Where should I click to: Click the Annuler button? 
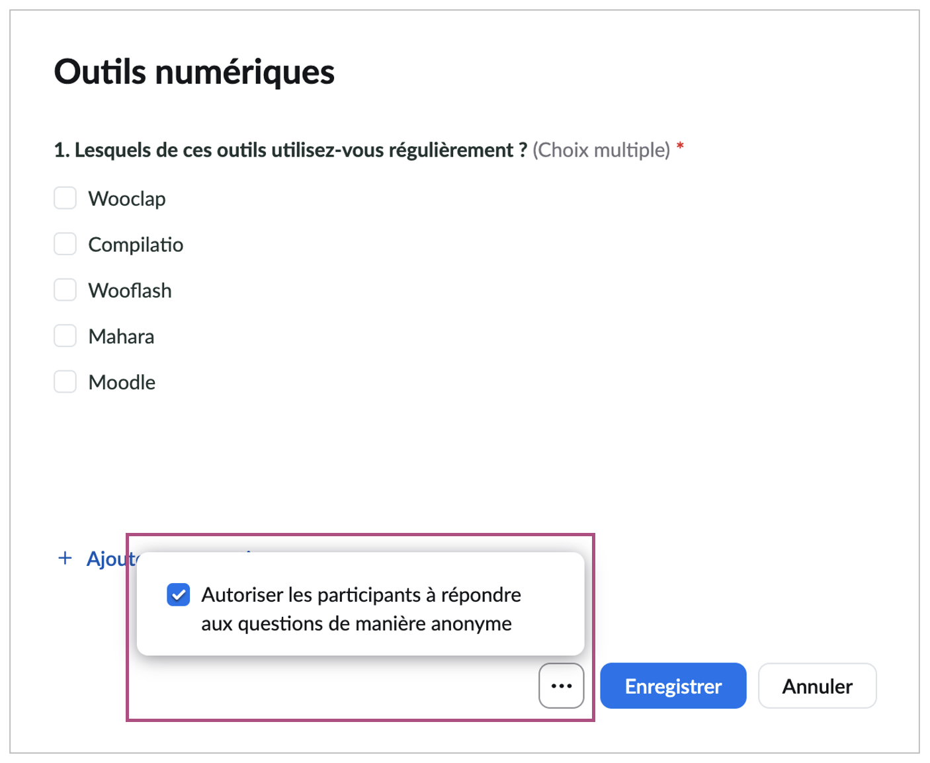[817, 686]
